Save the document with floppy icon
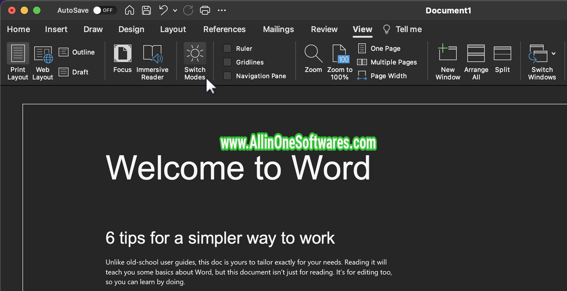The height and width of the screenshot is (291, 567). (146, 10)
